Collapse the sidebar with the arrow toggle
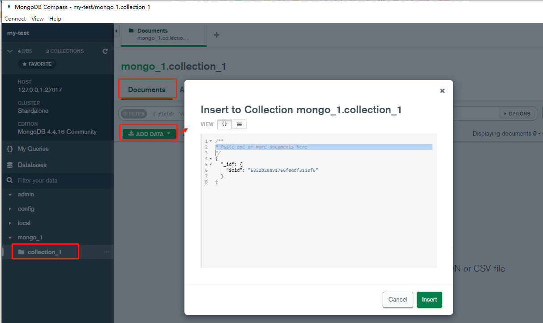This screenshot has width=543, height=323. pos(116,31)
